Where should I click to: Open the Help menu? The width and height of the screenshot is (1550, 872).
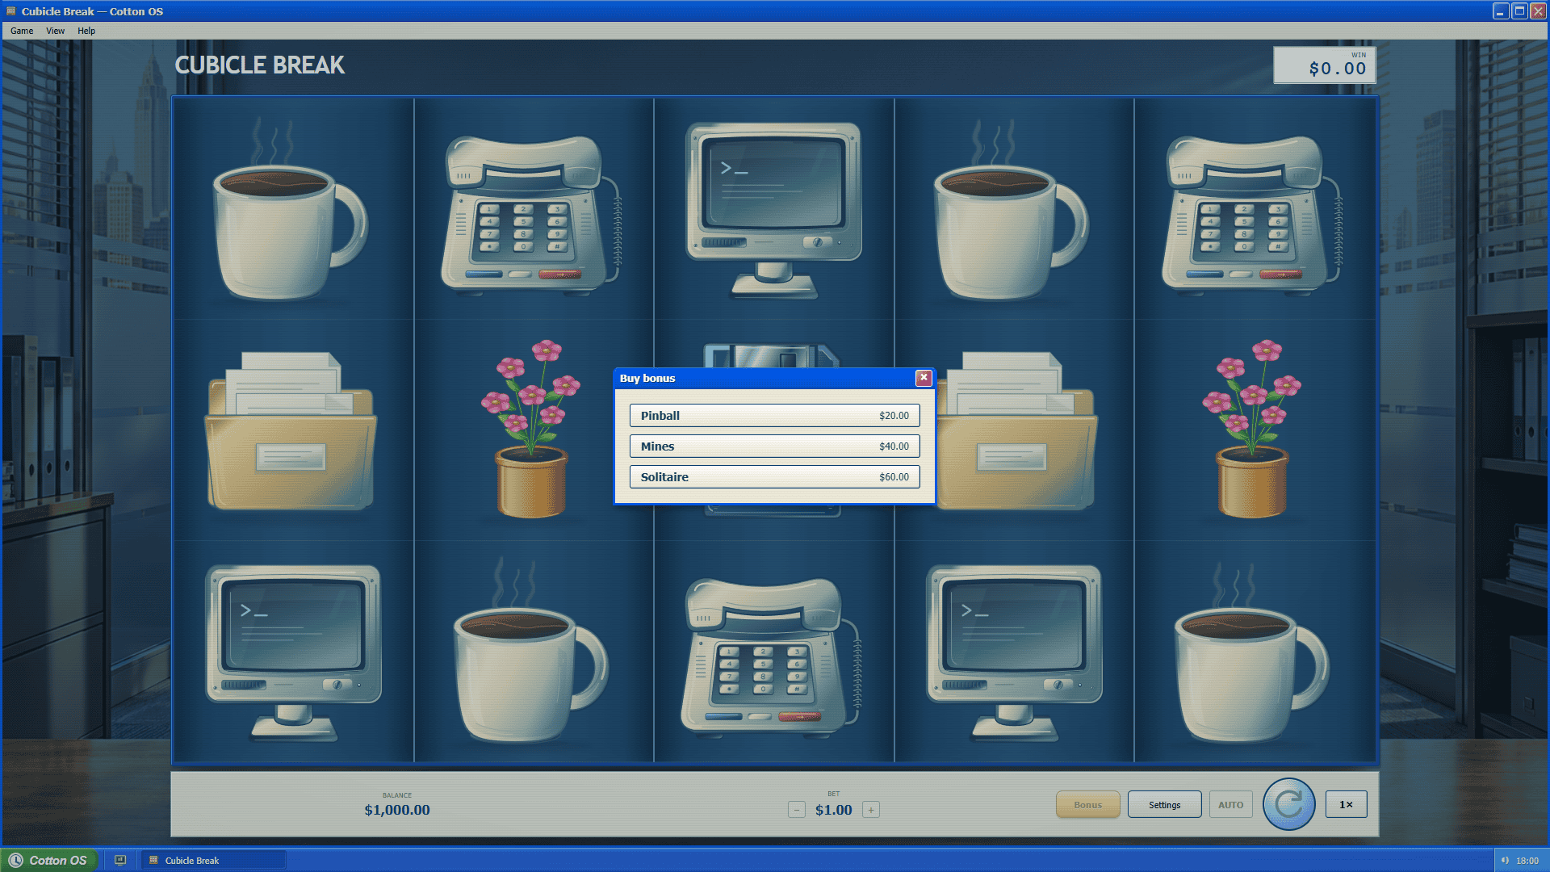(86, 31)
